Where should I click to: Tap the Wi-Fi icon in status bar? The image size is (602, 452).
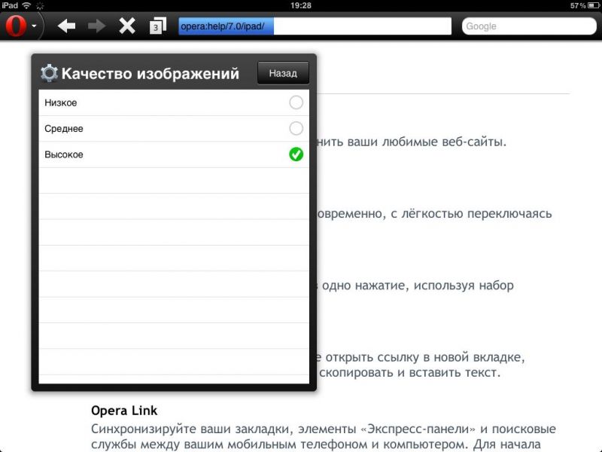26,5
